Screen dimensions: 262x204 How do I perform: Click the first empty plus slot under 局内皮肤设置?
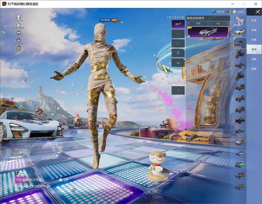pos(178,34)
